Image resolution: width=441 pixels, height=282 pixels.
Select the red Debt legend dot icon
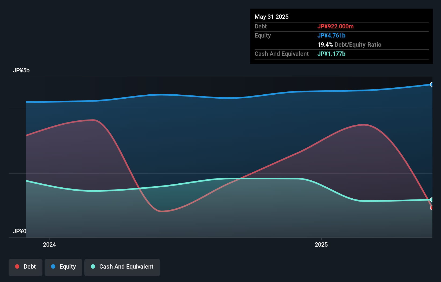coord(17,266)
